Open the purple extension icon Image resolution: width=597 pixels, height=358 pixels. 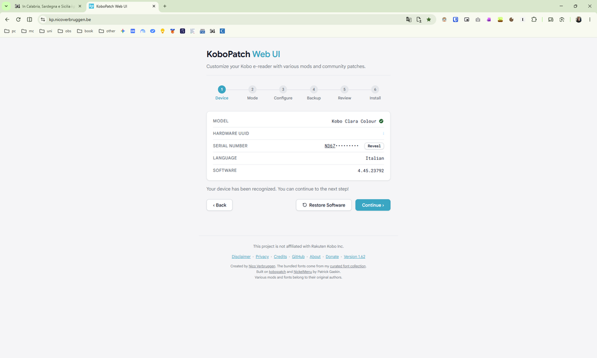[489, 19]
